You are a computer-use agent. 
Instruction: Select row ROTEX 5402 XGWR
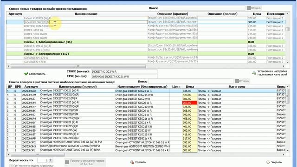(x=146, y=38)
